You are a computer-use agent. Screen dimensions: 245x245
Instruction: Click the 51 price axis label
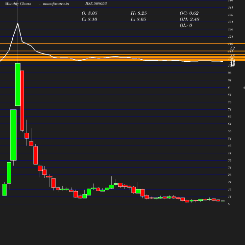pos(230,139)
